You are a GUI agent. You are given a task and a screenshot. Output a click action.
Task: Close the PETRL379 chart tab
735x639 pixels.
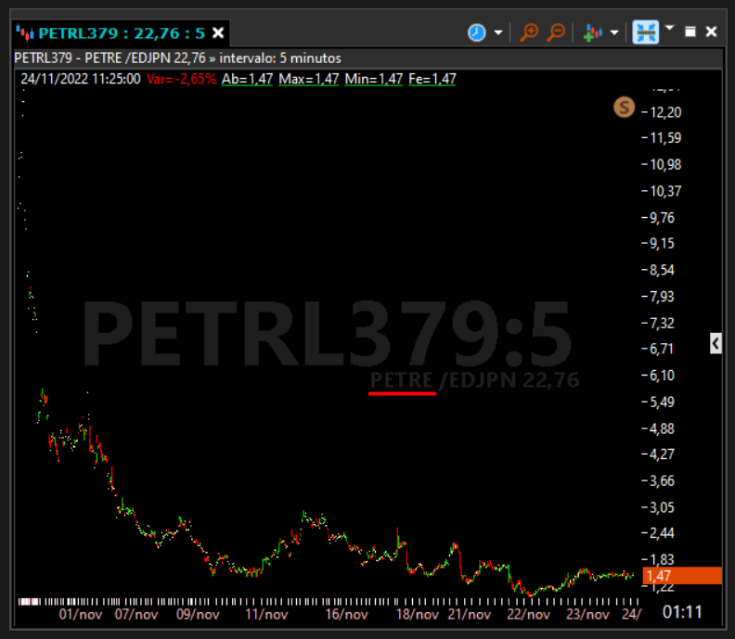[218, 32]
